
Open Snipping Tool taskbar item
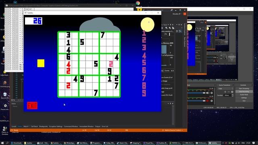[136, 143]
